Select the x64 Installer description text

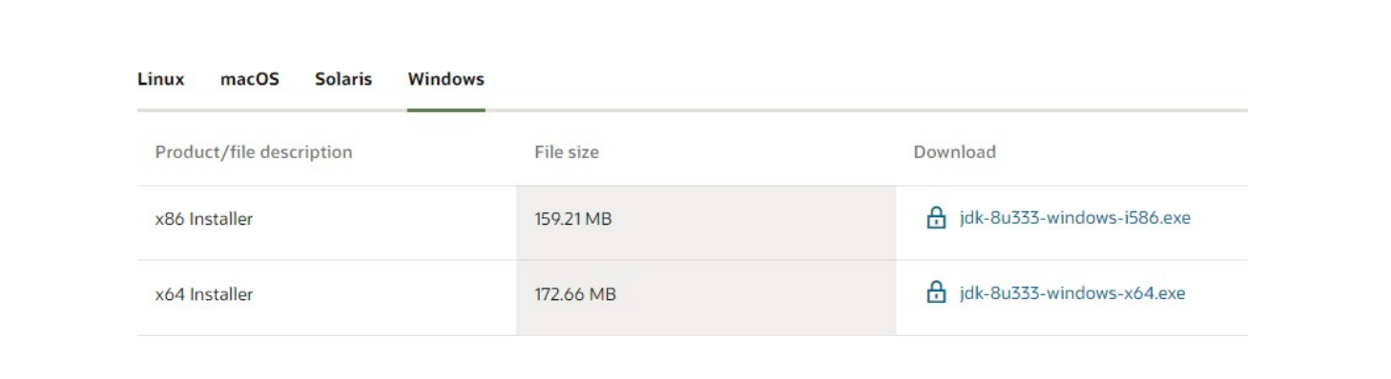click(204, 294)
